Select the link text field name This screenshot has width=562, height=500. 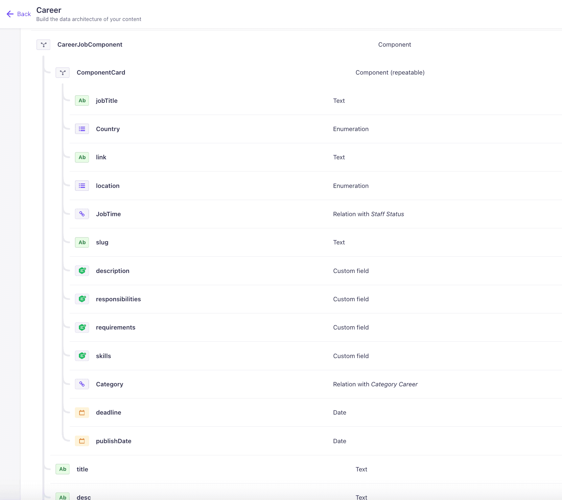coord(101,157)
